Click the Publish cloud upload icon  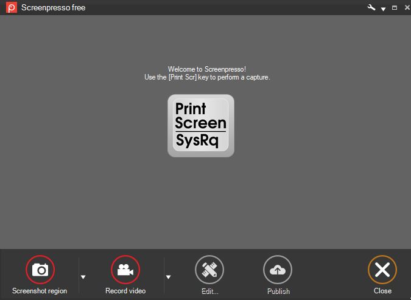tap(278, 270)
